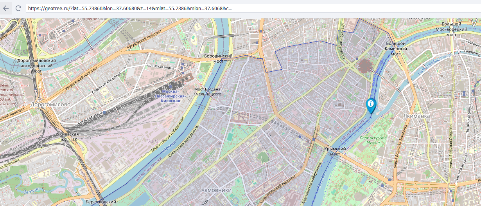The height and width of the screenshot is (206, 481).
Task: Click the Киевская ж.д. ТТК label
Action: [x=69, y=136]
